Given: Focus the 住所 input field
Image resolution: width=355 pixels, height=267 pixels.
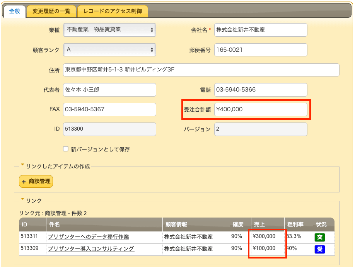Looking at the screenshot, I should (x=201, y=70).
